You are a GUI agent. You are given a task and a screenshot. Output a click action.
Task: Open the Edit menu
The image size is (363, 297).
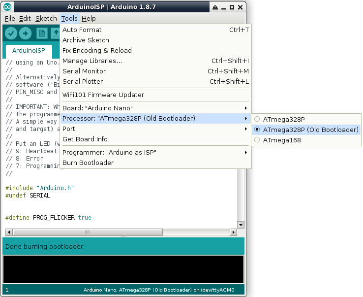pyautogui.click(x=25, y=18)
